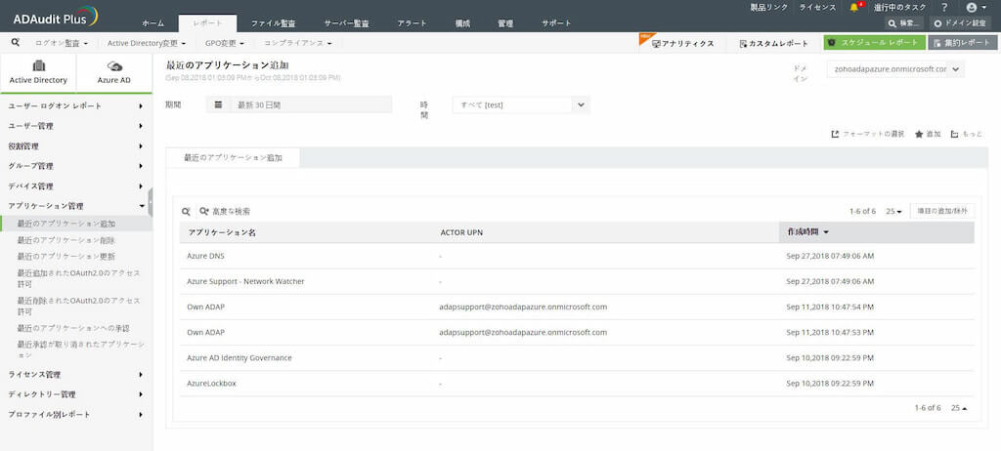This screenshot has width=1001, height=451.
Task: Expand ディレクトリー管理 section
Action: 76,394
